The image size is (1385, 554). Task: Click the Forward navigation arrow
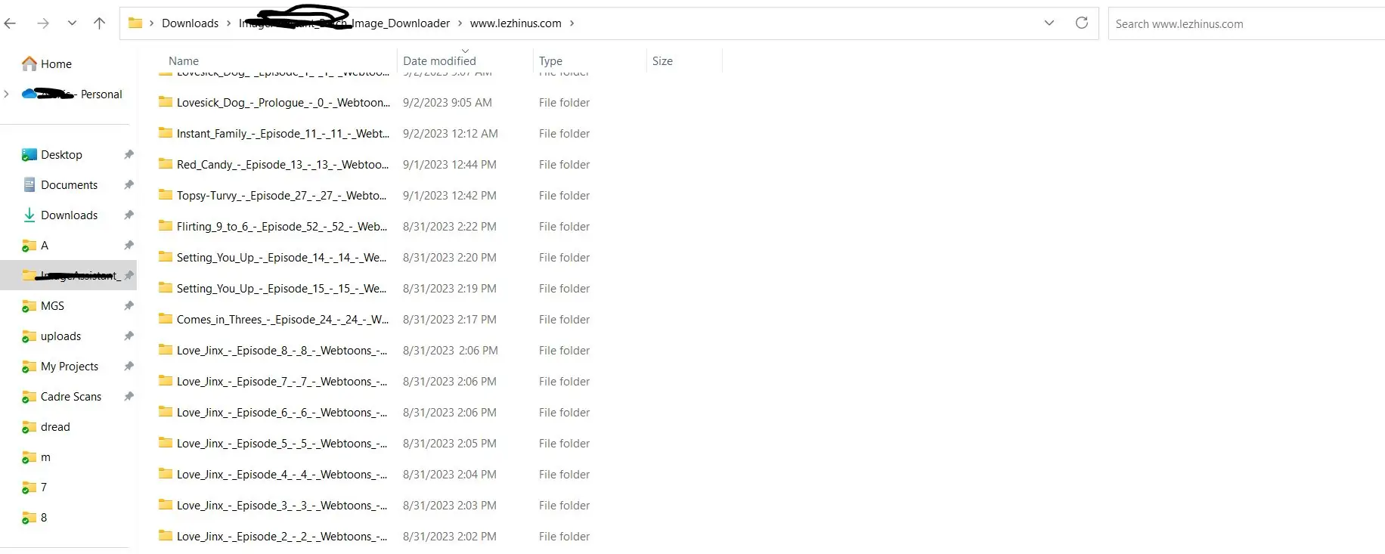point(43,23)
